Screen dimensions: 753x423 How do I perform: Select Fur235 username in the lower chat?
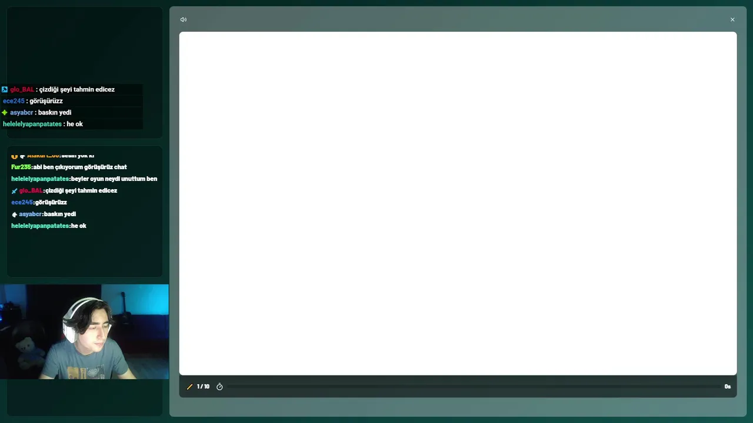[21, 167]
